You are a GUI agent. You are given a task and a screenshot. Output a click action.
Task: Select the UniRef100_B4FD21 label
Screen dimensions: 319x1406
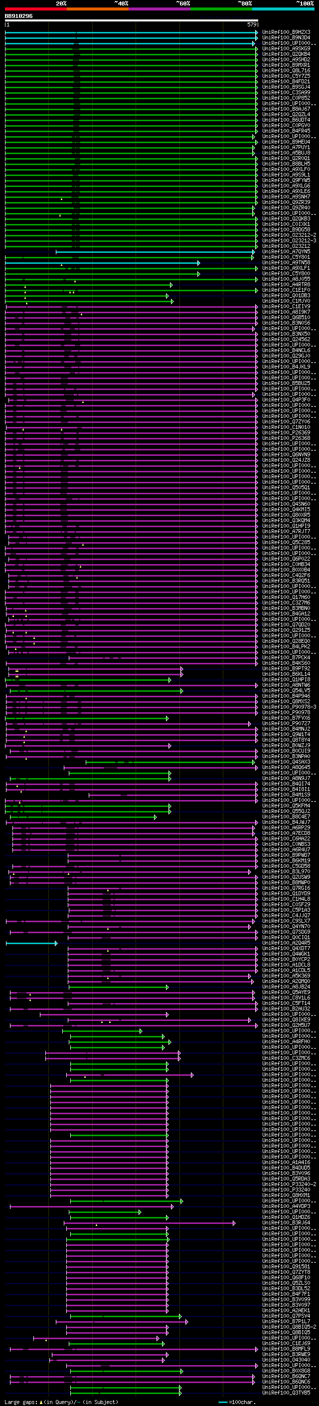tap(286, 81)
